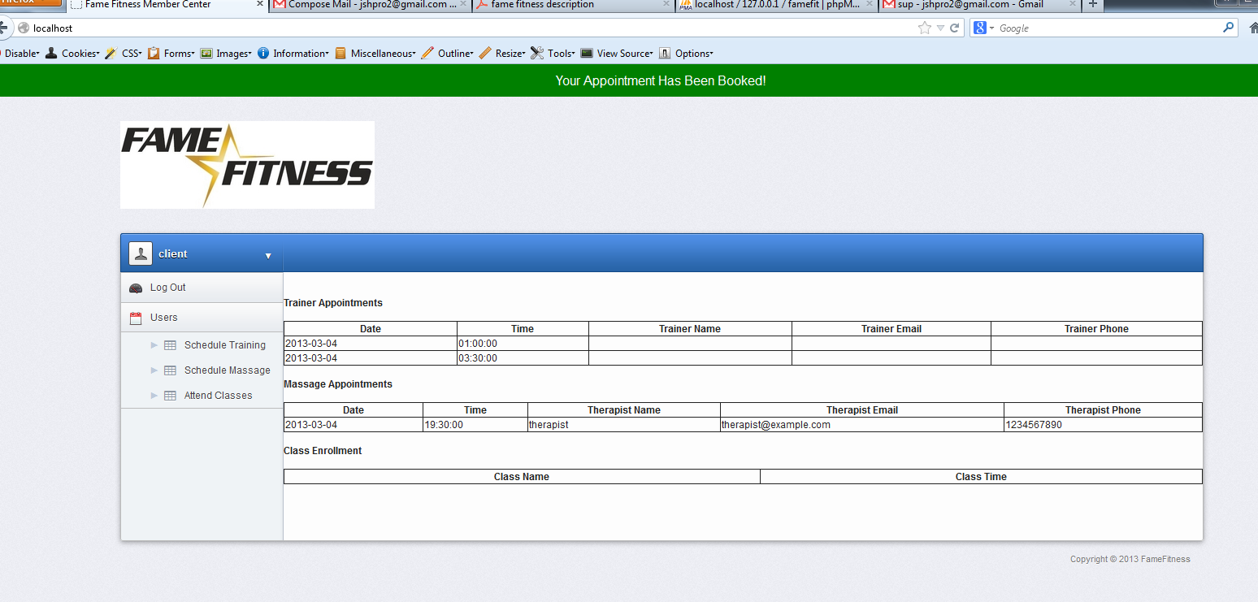Click the Schedule Massage link
The image size is (1258, 602).
click(x=227, y=370)
